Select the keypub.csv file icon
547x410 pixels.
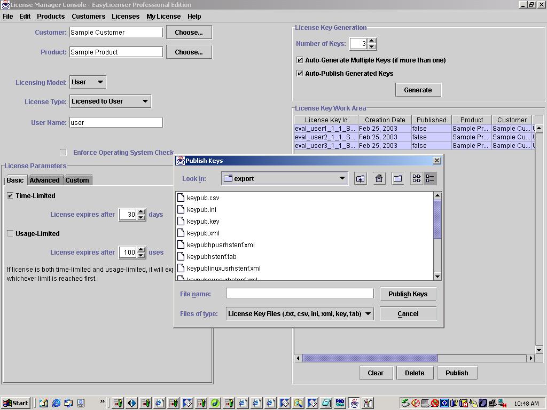pos(181,198)
